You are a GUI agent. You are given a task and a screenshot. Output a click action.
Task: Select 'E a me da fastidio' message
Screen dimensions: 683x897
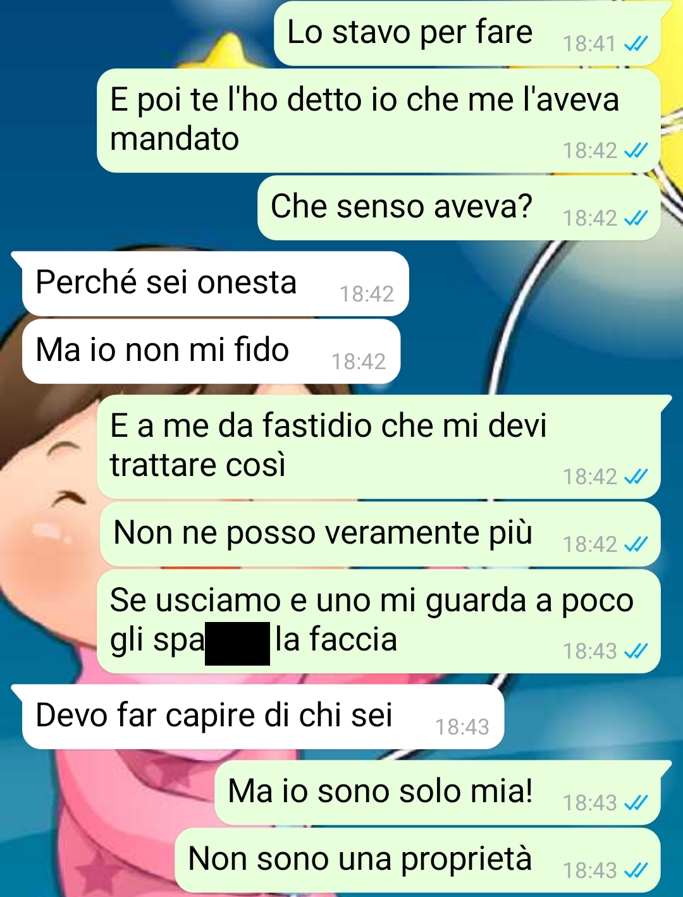pos(378,447)
